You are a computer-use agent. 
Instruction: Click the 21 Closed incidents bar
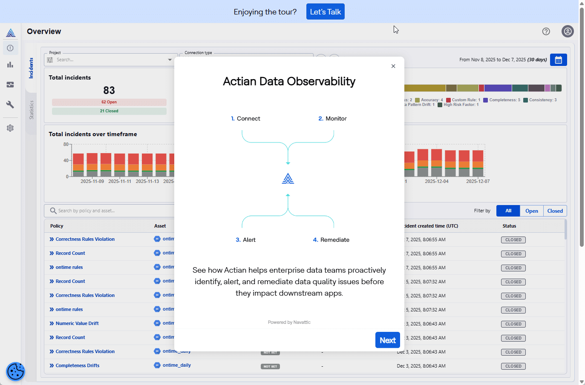(109, 111)
